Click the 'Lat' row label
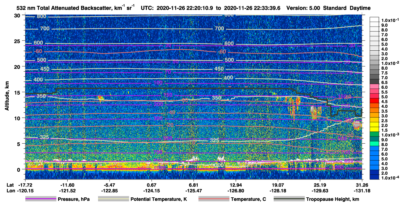This screenshot has height=206, width=402. [10, 184]
